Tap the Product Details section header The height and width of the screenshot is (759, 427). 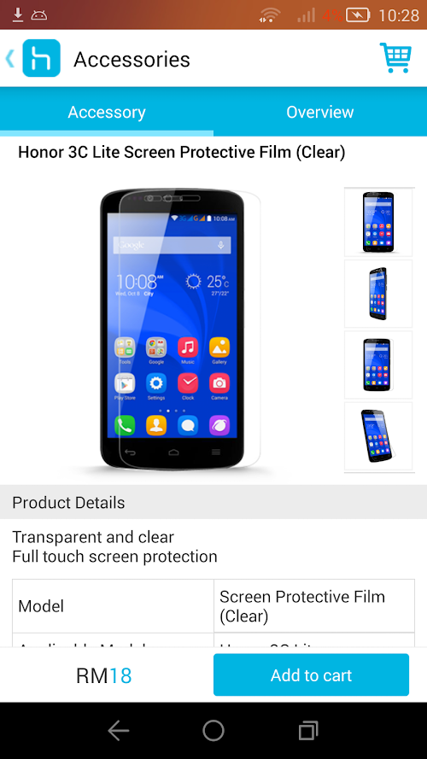tap(213, 503)
